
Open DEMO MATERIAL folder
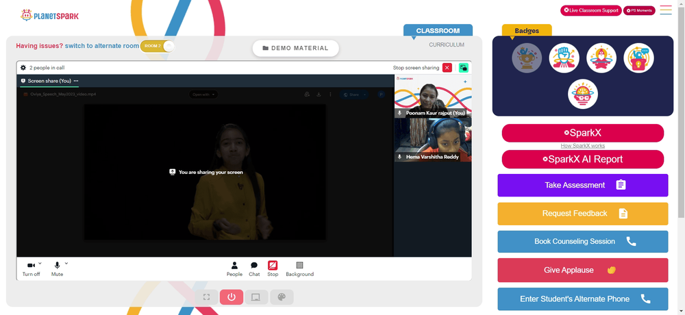coord(296,48)
